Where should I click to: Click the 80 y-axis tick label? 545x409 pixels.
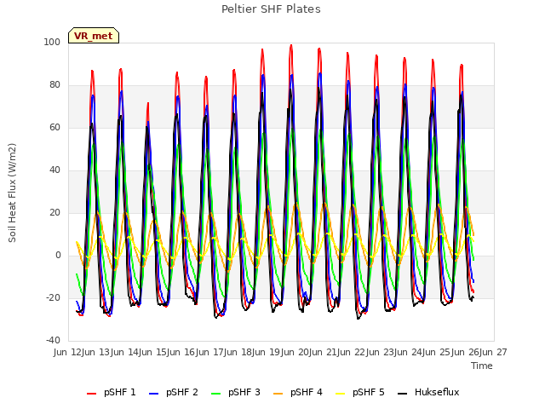pos(54,85)
